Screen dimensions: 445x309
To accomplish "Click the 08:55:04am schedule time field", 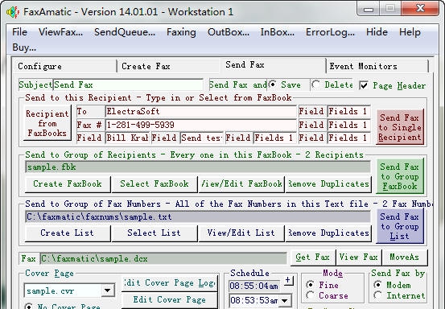I will 254,286.
